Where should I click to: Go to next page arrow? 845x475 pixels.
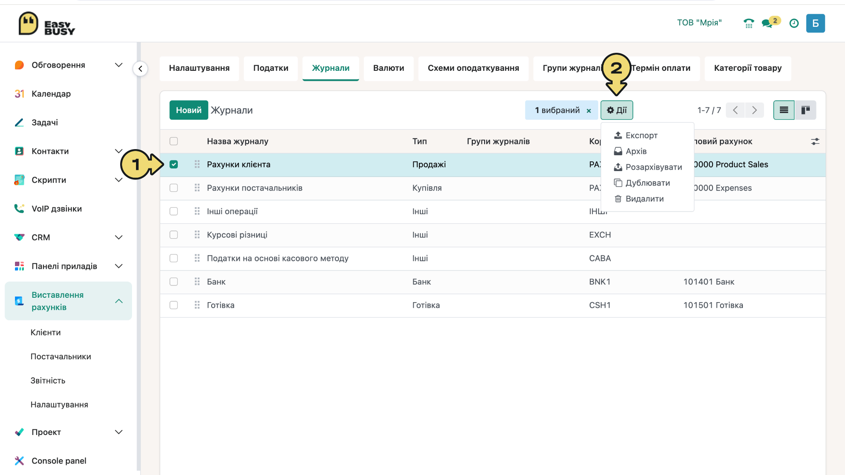click(x=754, y=110)
